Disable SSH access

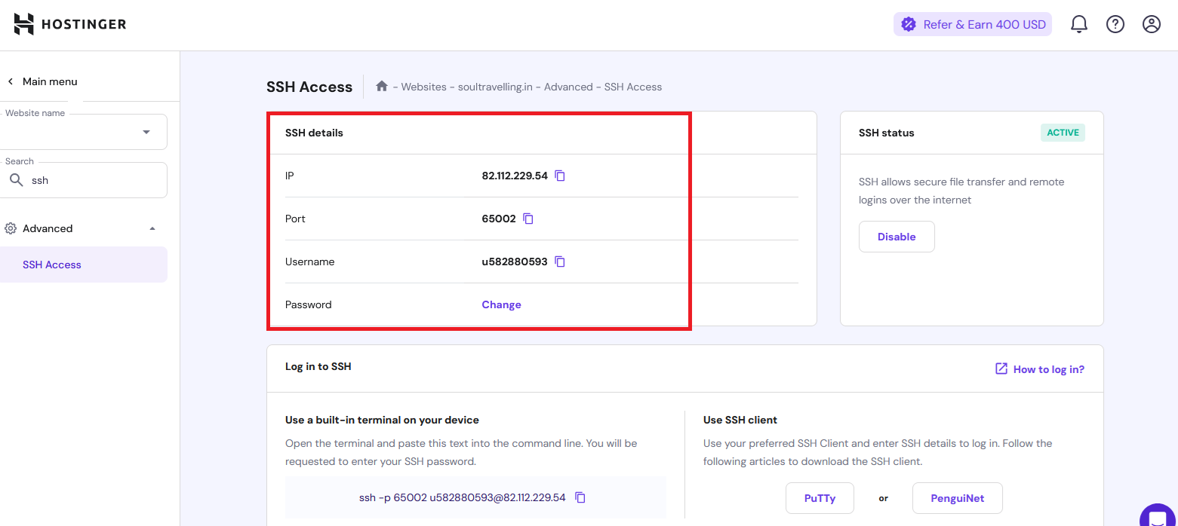click(897, 237)
